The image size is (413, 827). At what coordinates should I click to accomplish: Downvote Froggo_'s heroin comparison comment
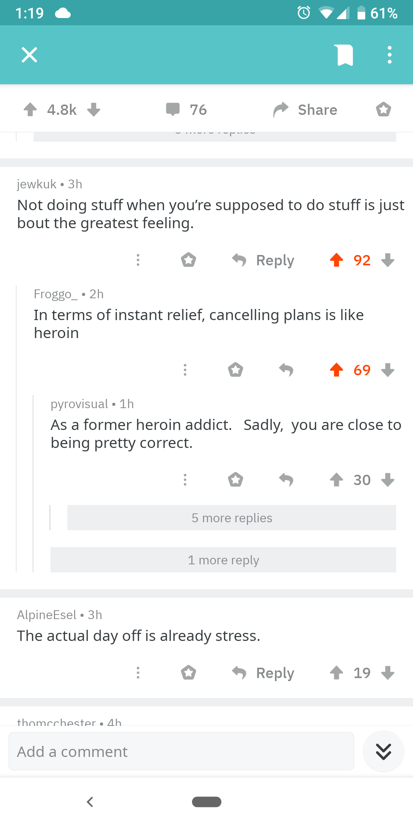pyautogui.click(x=388, y=370)
